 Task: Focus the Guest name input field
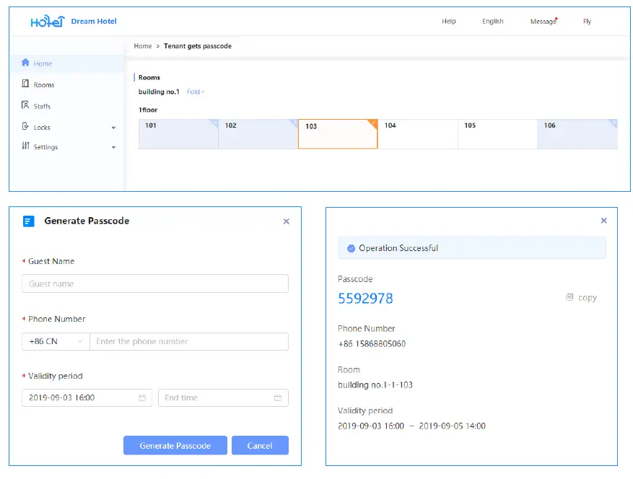tap(154, 284)
